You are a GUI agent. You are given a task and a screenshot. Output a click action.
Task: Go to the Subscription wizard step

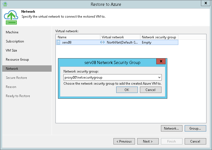pyautogui.click(x=15, y=41)
